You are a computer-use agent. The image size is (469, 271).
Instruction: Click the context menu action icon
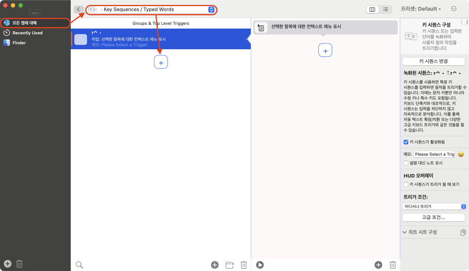pos(261,27)
